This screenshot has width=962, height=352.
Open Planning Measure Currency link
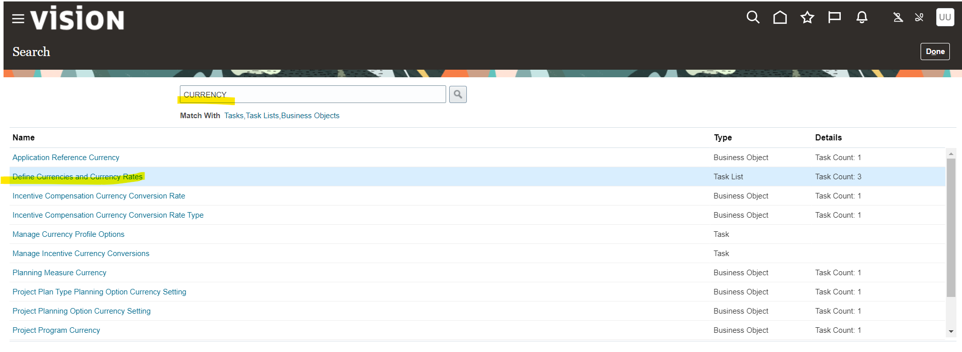tap(59, 273)
